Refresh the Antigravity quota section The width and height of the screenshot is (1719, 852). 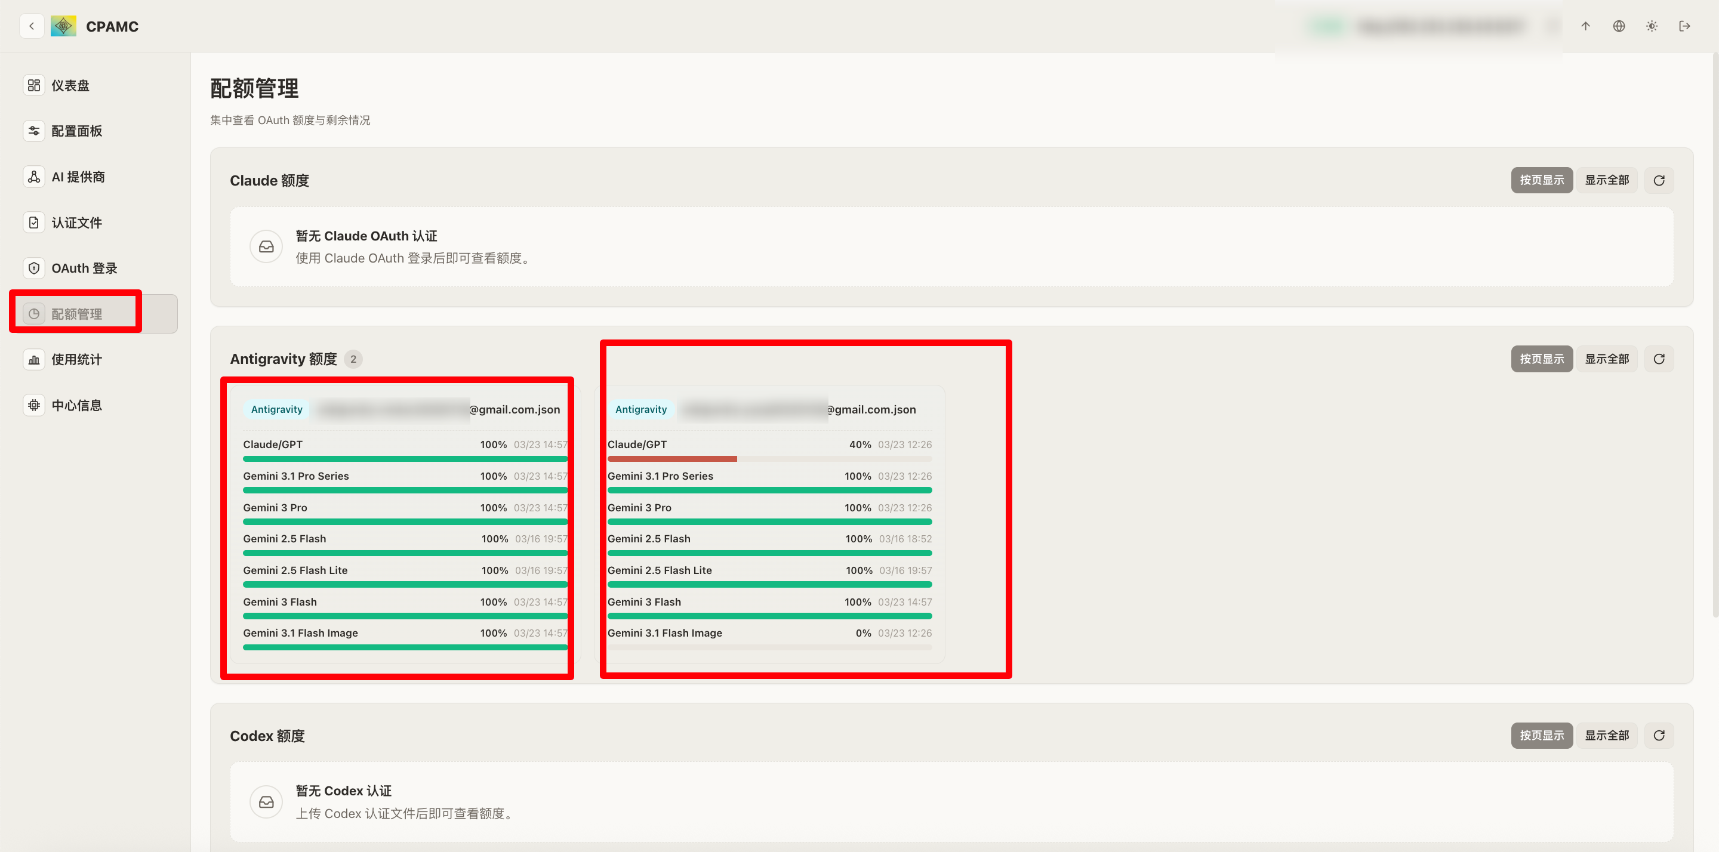[x=1659, y=359]
